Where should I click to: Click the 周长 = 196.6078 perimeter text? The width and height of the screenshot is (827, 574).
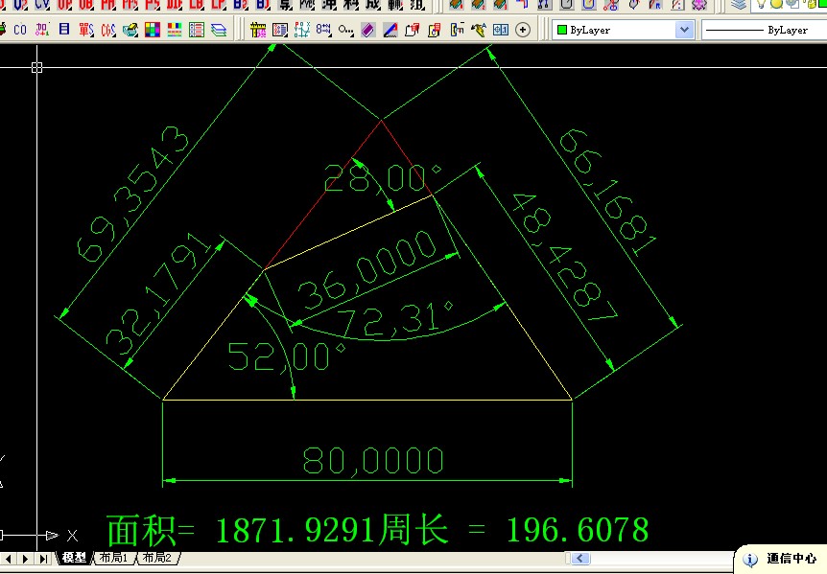click(514, 530)
